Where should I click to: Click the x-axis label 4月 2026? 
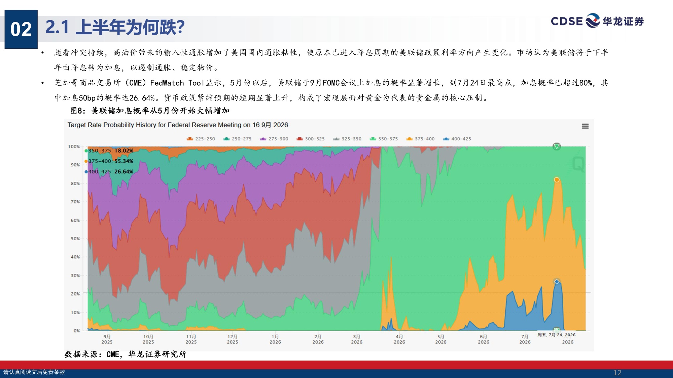click(x=399, y=339)
